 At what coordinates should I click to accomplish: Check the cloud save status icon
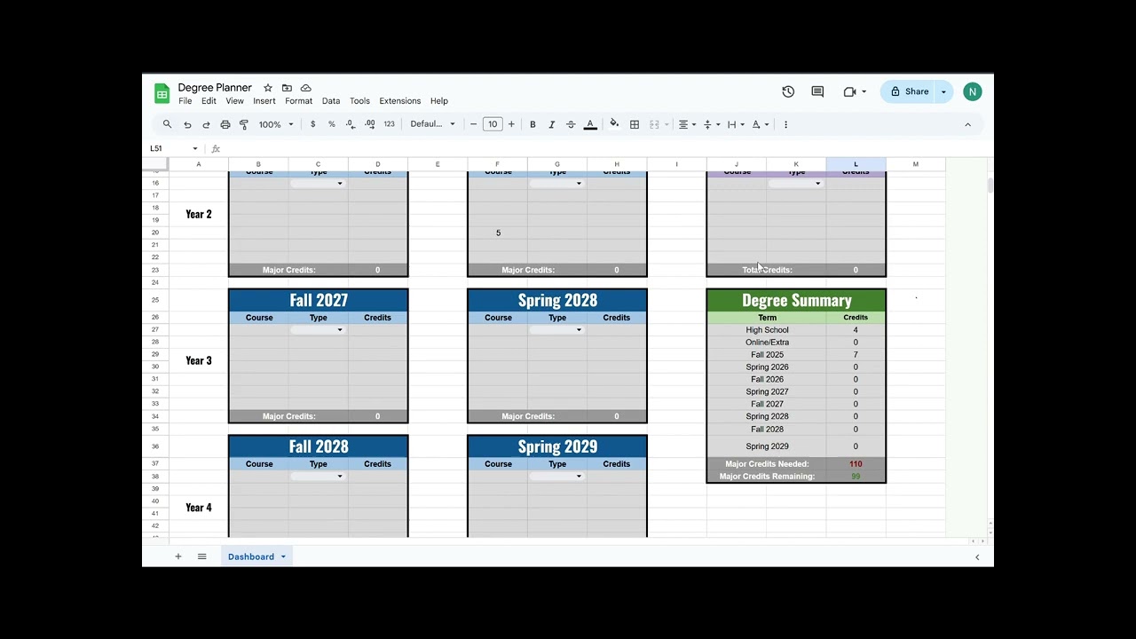306,88
